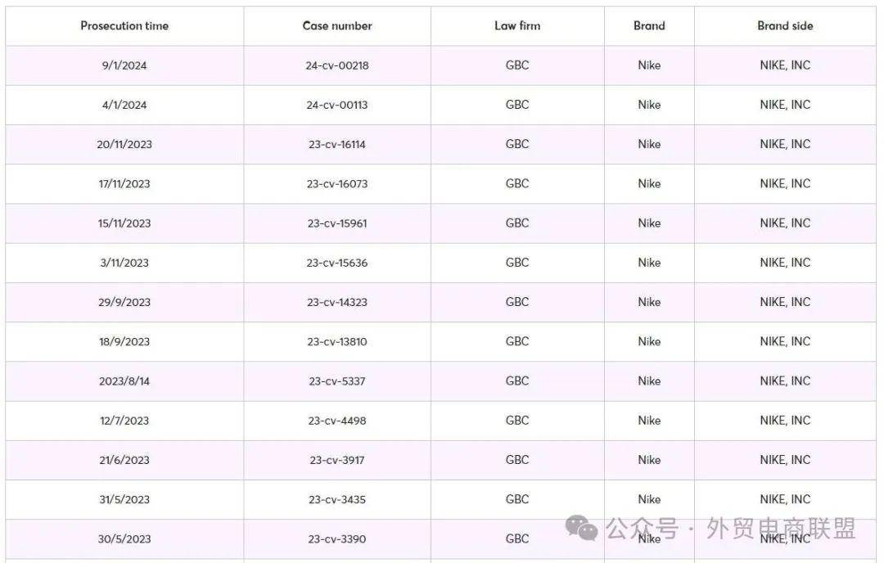Select GBC law firm in 23-cv-3917 row

517,460
